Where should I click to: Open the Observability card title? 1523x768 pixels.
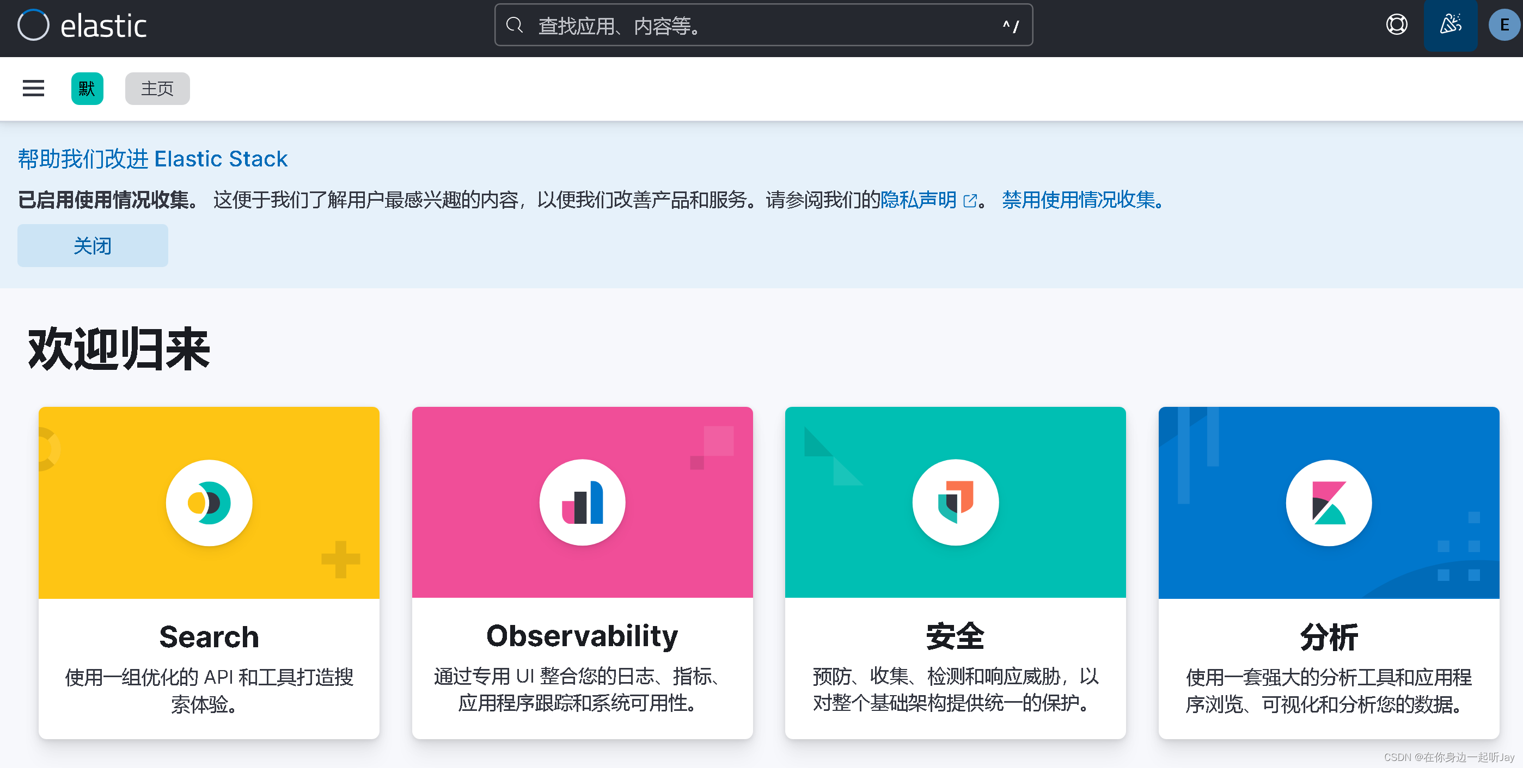click(x=583, y=637)
